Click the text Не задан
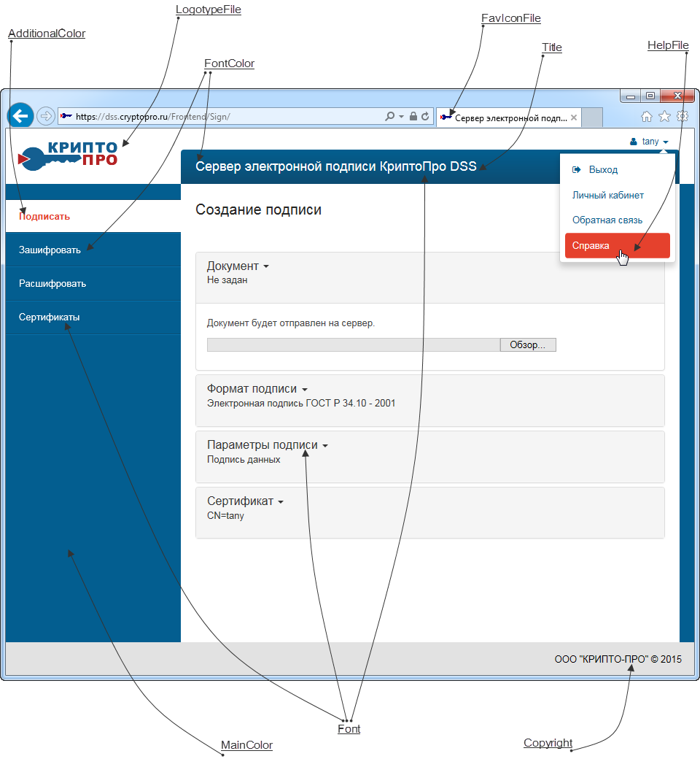This screenshot has height=759, width=700. tap(227, 280)
